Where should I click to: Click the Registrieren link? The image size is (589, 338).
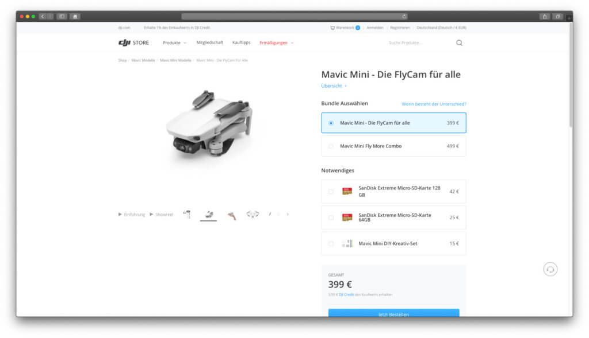coord(400,28)
